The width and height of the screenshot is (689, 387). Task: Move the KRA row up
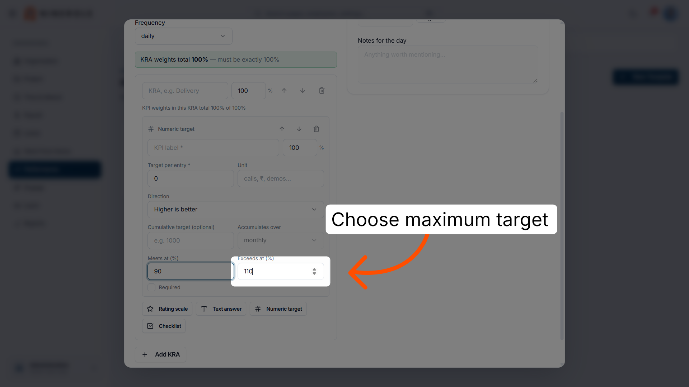click(x=284, y=91)
